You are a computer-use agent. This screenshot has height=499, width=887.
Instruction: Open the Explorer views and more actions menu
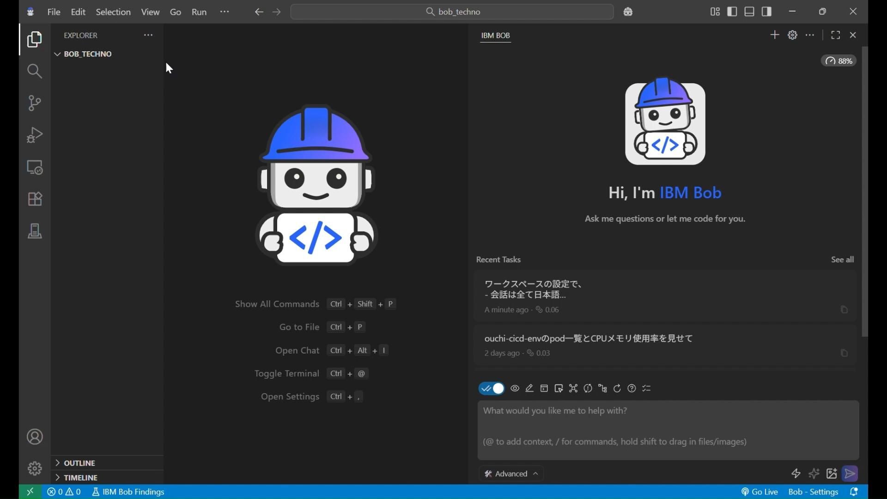pos(148,35)
